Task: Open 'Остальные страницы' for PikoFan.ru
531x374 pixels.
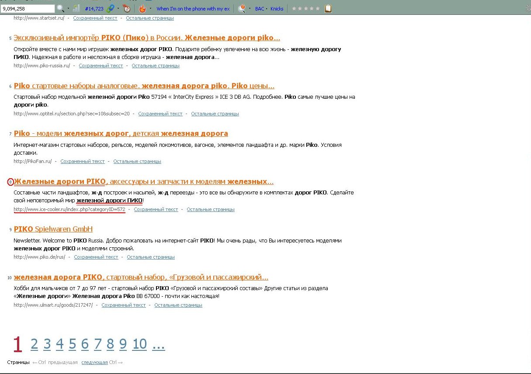Action: coord(137,162)
